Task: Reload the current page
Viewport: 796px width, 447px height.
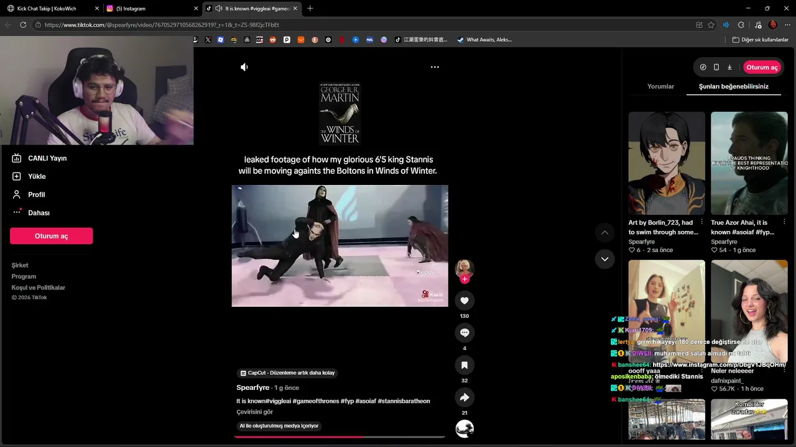Action: click(23, 25)
